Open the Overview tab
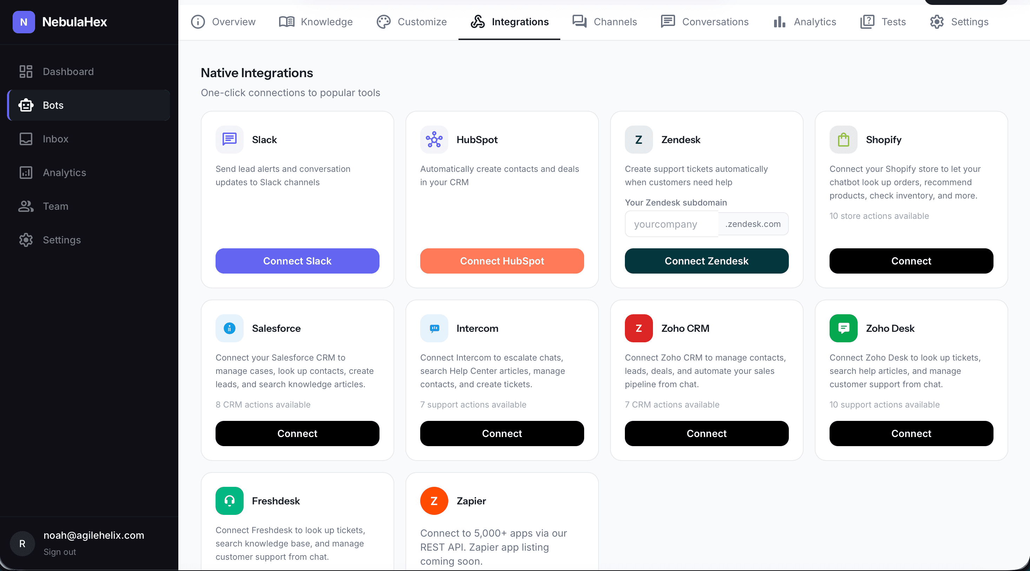The height and width of the screenshot is (571, 1030). [x=223, y=22]
